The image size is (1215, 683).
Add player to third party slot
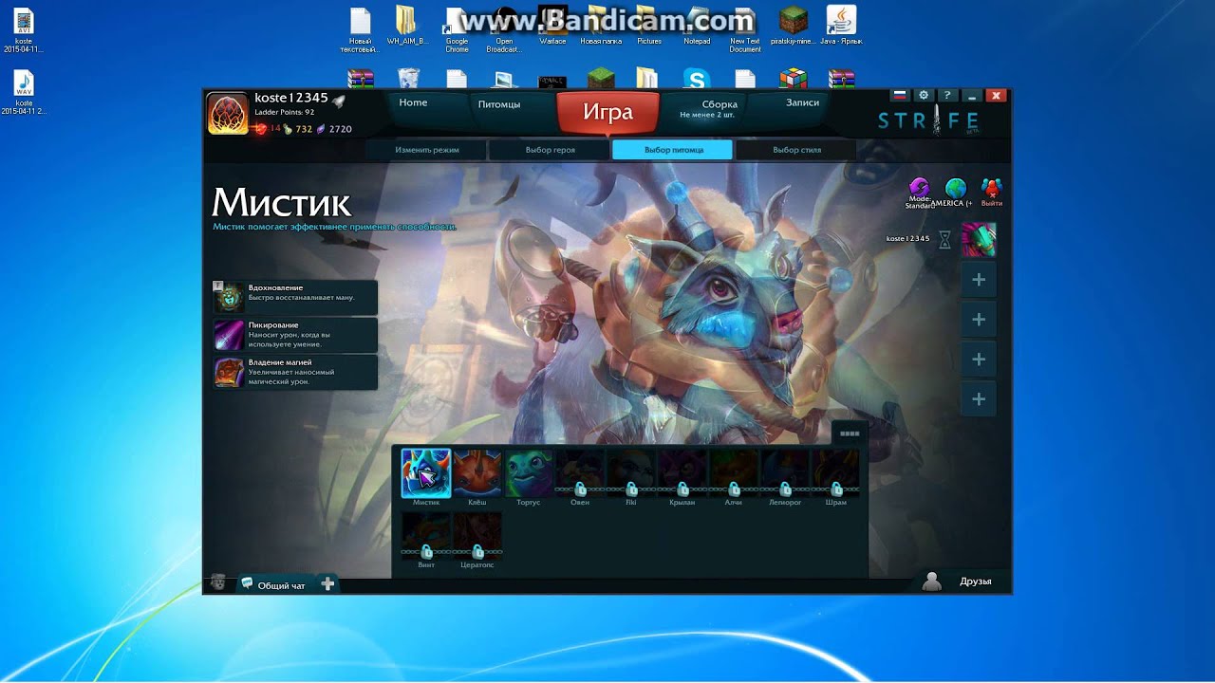(x=979, y=360)
